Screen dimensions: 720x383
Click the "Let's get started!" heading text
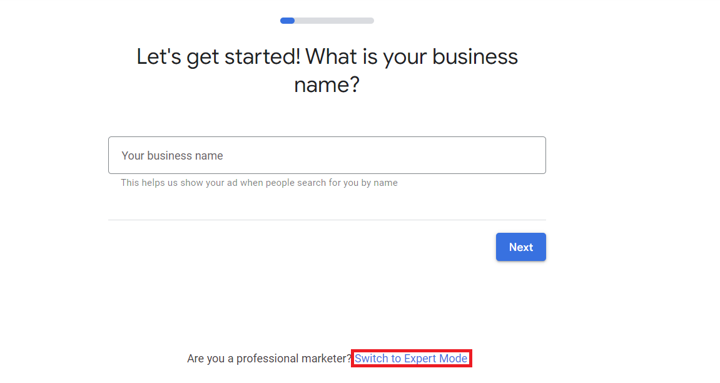(x=218, y=57)
